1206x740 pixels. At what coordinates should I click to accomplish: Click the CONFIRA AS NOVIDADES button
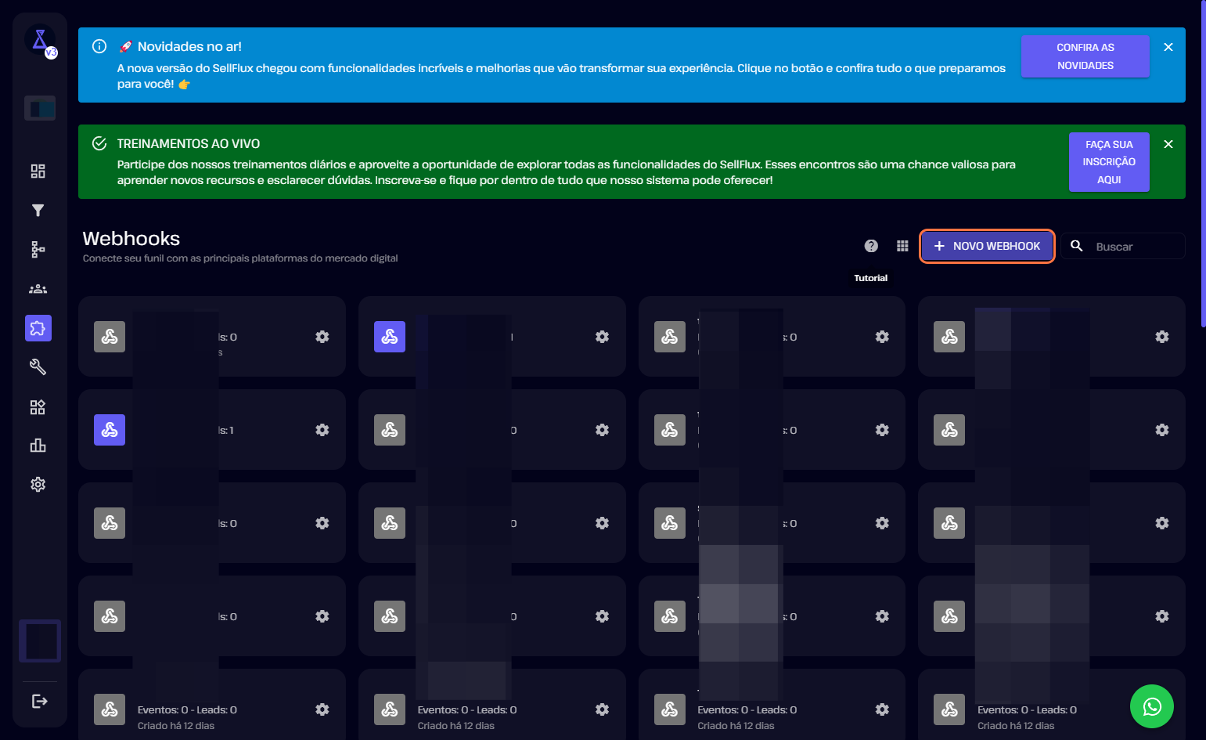pos(1085,56)
